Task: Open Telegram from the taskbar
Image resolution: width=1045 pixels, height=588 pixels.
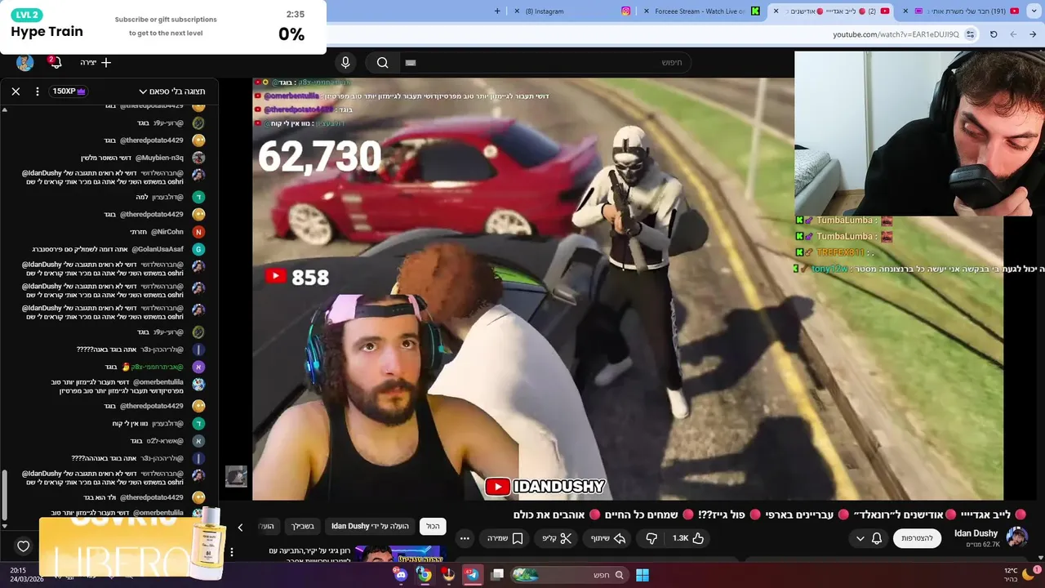Action: pyautogui.click(x=472, y=575)
